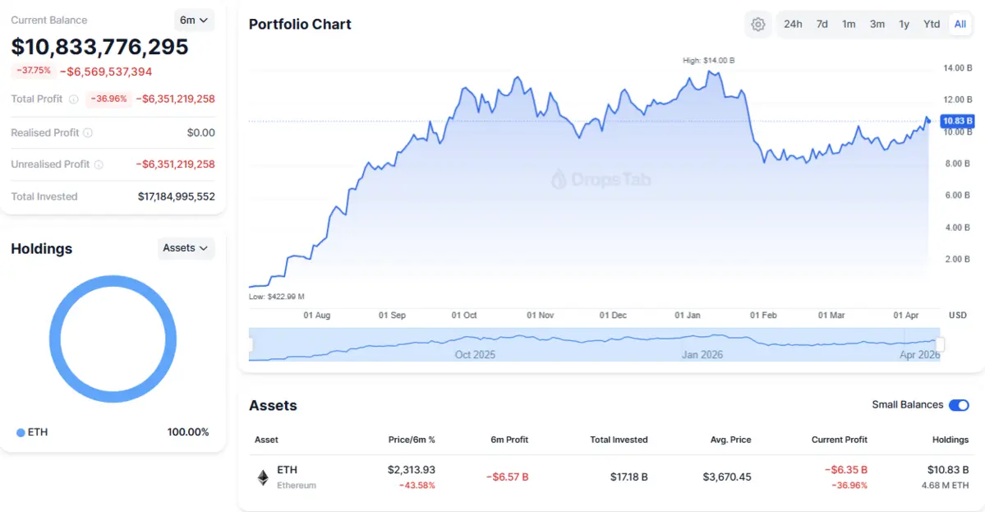Image resolution: width=985 pixels, height=512 pixels.
Task: Open the Portfolio Chart settings gear
Action: (x=757, y=24)
